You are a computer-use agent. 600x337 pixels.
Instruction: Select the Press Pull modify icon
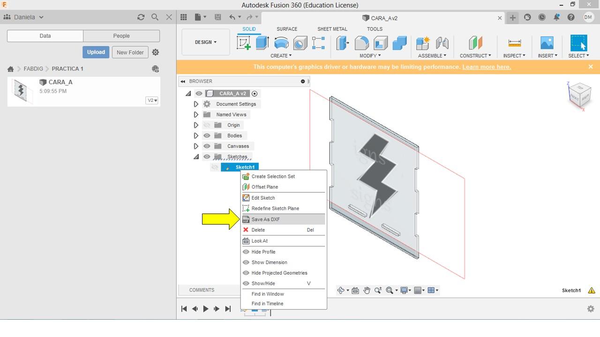click(343, 43)
